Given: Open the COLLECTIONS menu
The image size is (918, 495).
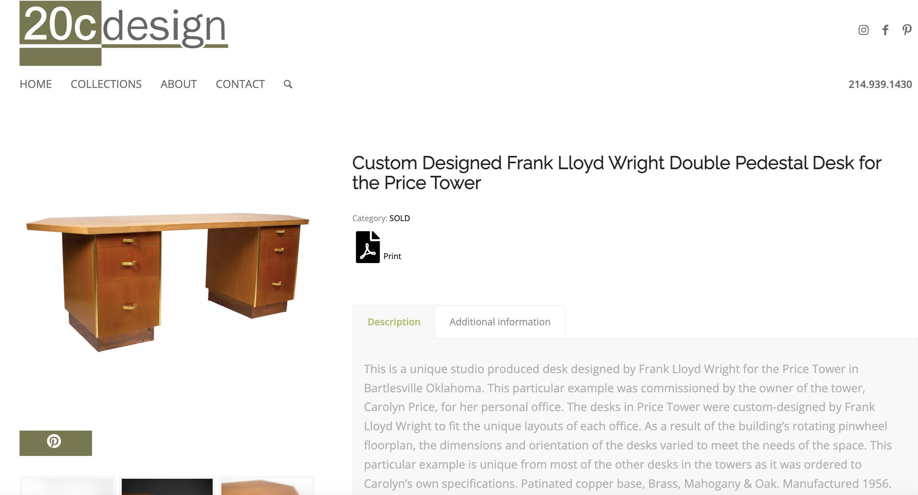Looking at the screenshot, I should (106, 84).
